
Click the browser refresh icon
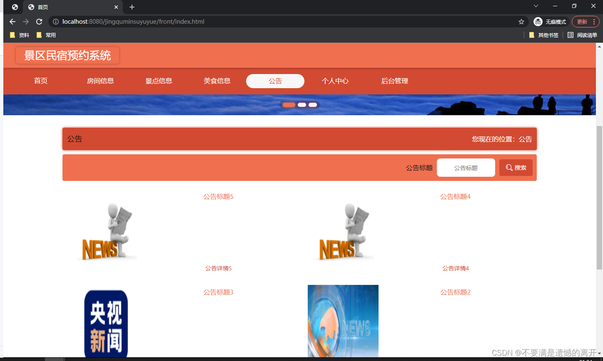39,22
